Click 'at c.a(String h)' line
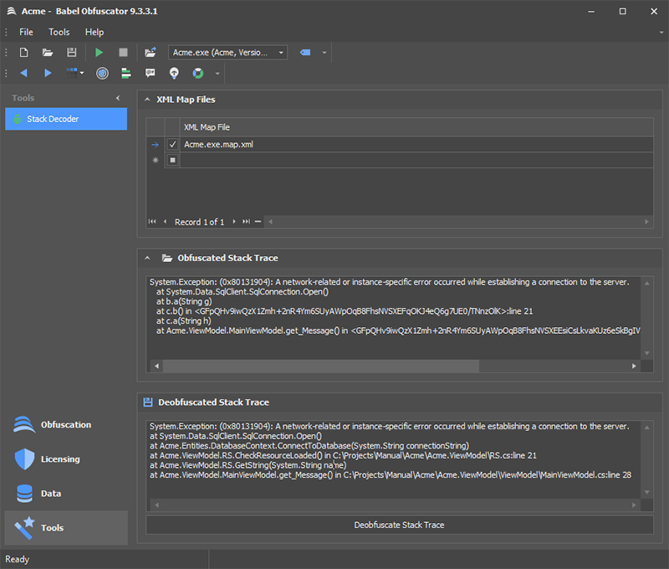The image size is (669, 569). pos(183,321)
